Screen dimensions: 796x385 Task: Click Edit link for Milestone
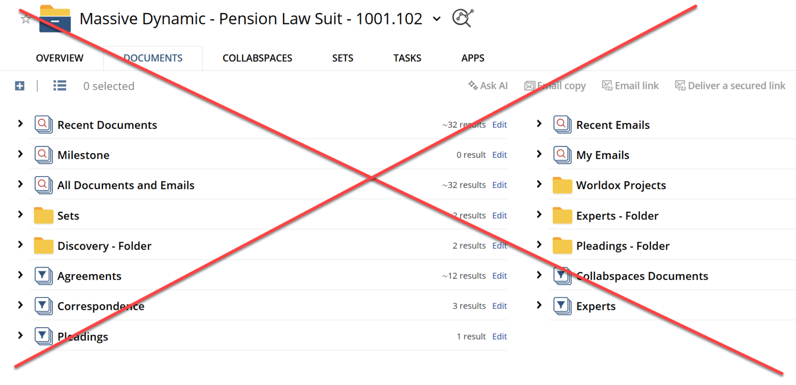pyautogui.click(x=499, y=155)
